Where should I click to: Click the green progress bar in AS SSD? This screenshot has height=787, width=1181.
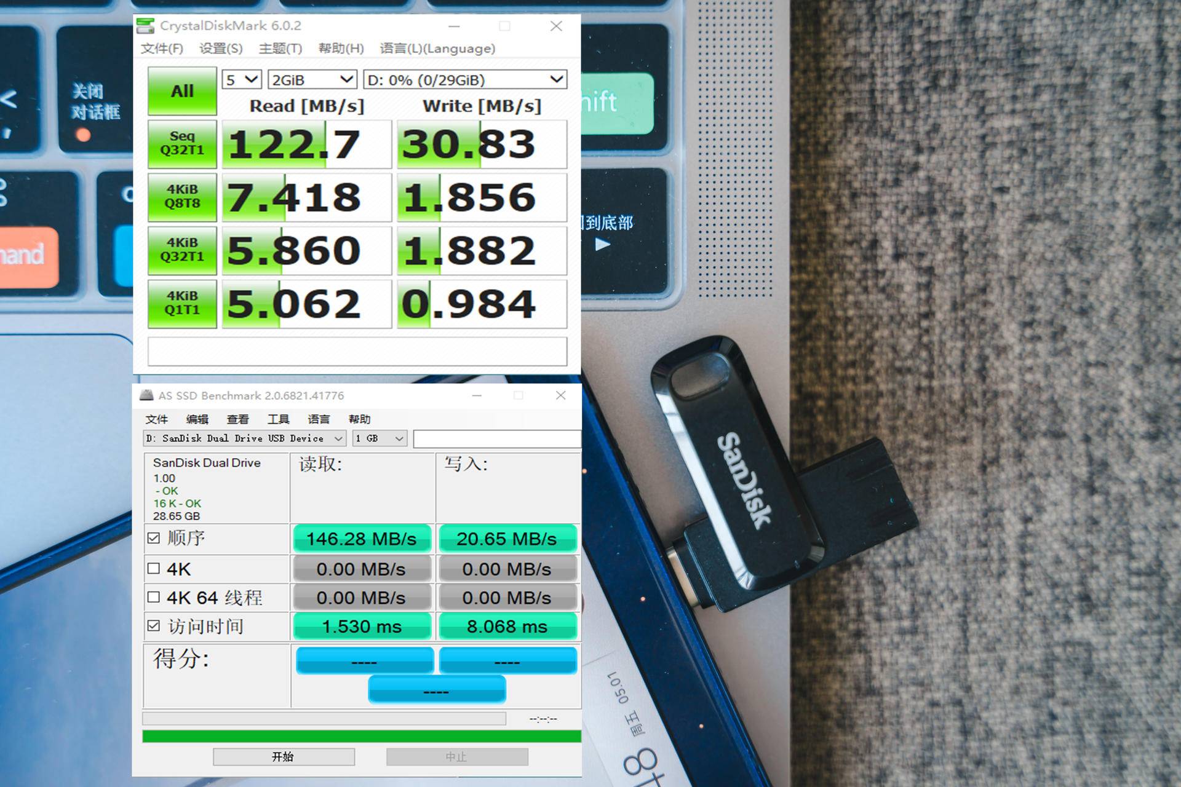click(x=362, y=737)
